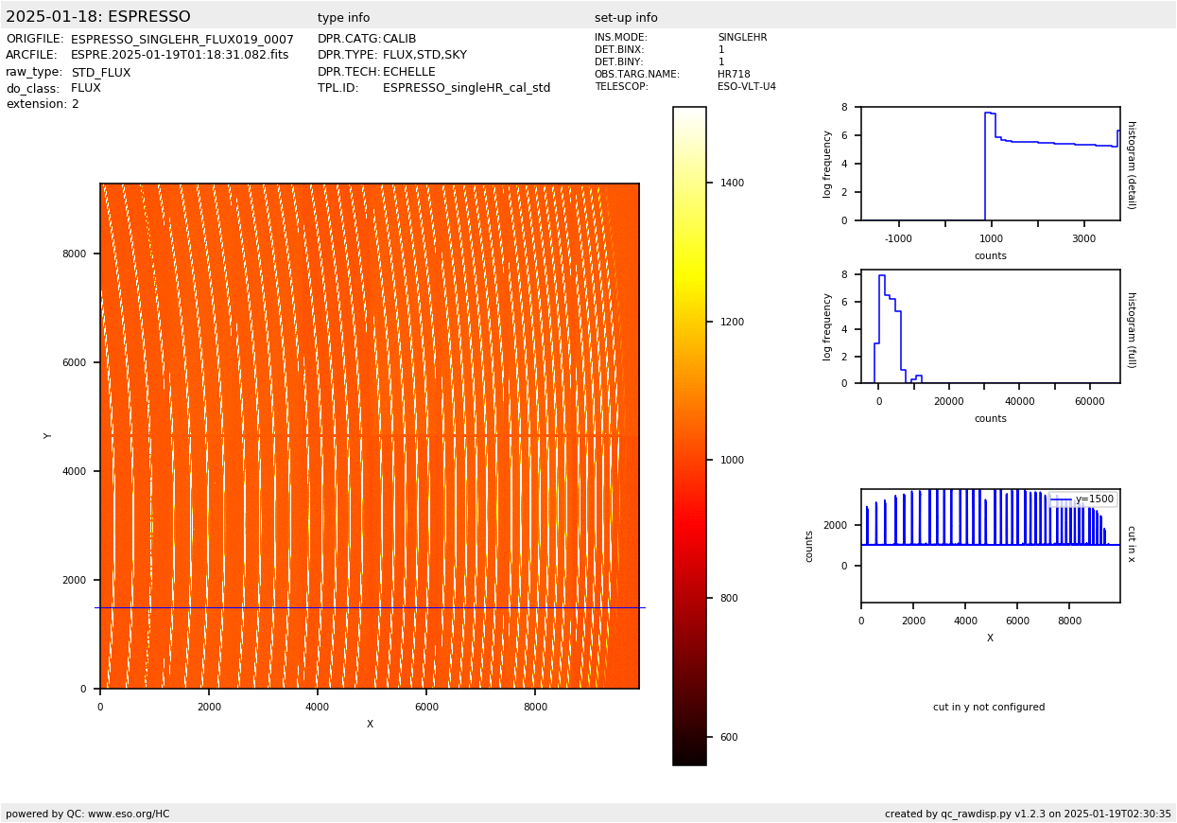
Task: Click the color scale bar beside the image
Action: [x=689, y=435]
